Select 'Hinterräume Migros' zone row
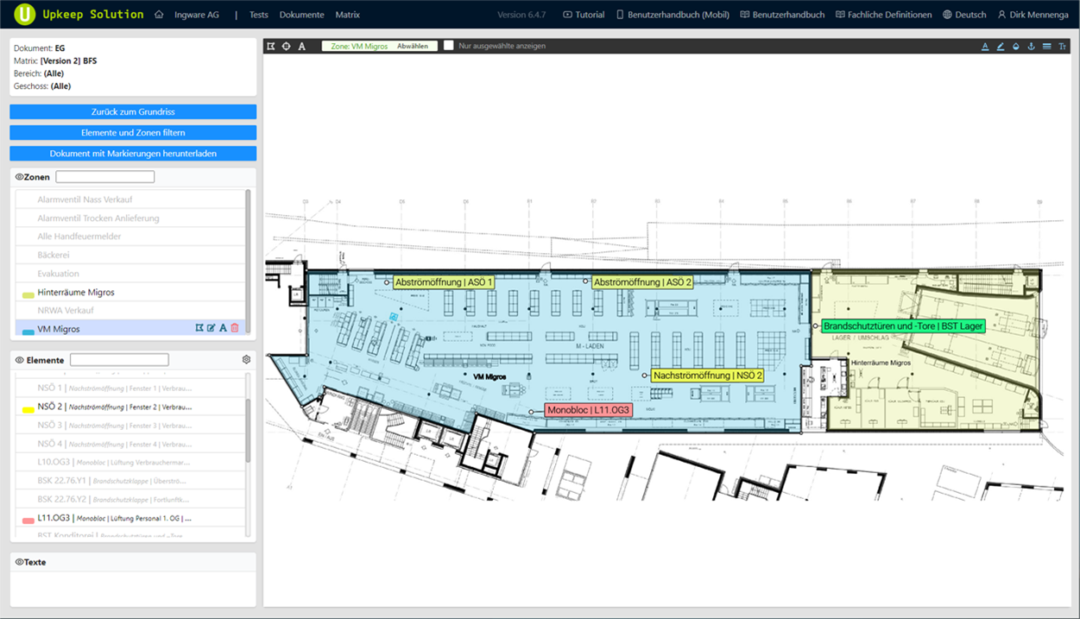The image size is (1080, 619). [x=129, y=293]
